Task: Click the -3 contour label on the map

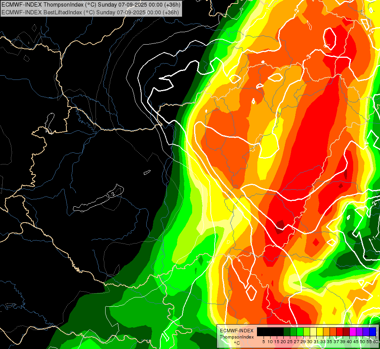Action: click(x=308, y=57)
